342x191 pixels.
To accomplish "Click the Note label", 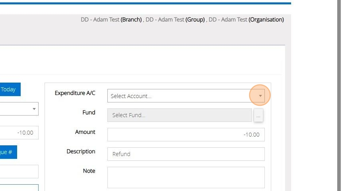I will (x=89, y=171).
